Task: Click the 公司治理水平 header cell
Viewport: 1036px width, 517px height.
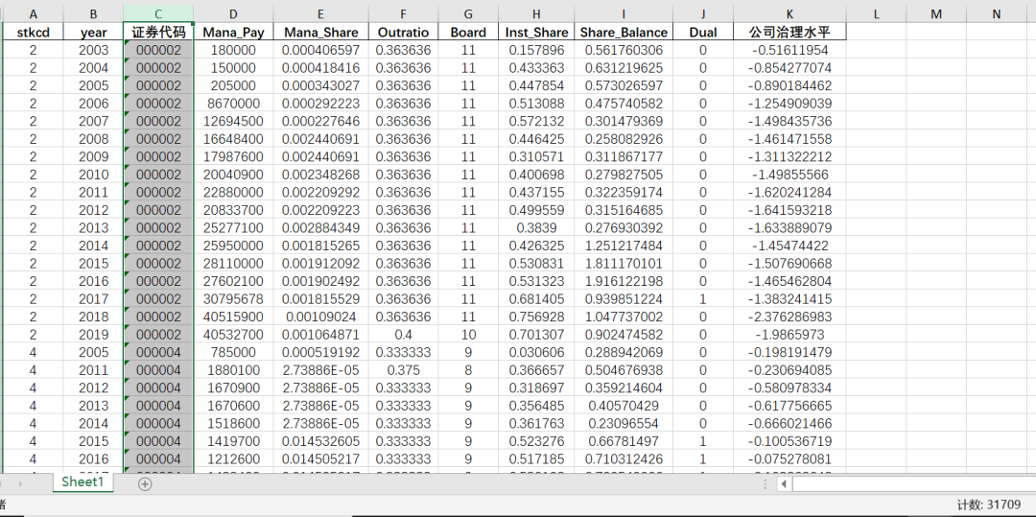Action: point(789,32)
